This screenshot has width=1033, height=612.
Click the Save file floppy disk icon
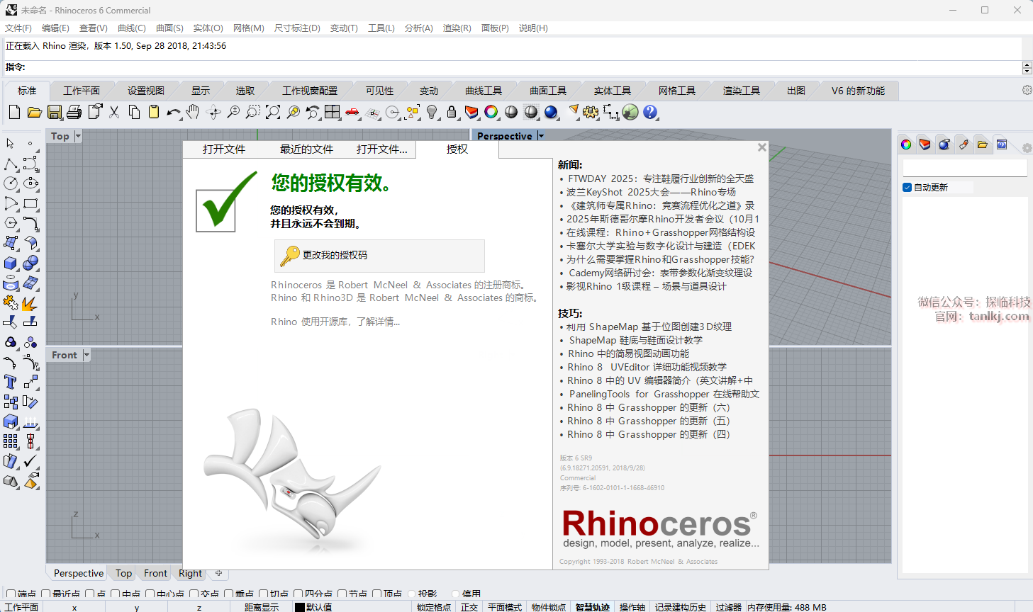55,113
